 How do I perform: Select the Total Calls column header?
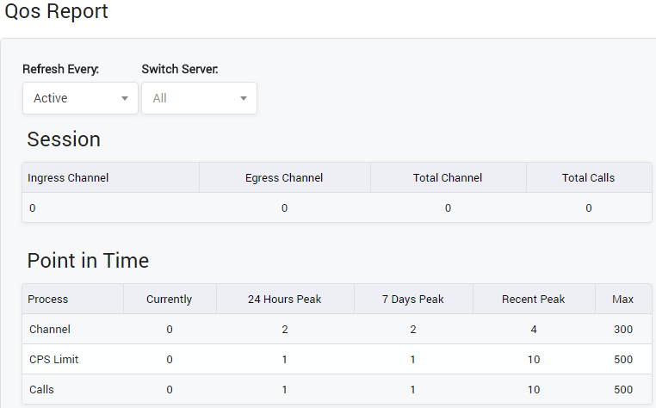pos(588,178)
